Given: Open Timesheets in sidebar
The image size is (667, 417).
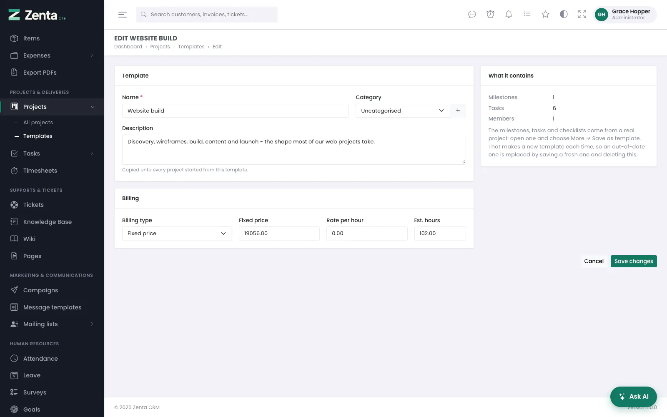Looking at the screenshot, I should click(x=52, y=171).
